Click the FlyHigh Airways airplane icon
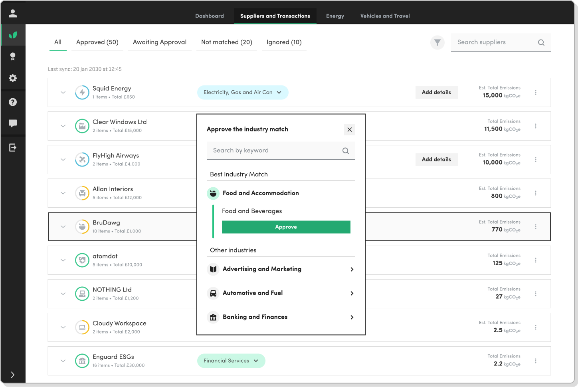The image size is (578, 387). tap(82, 159)
